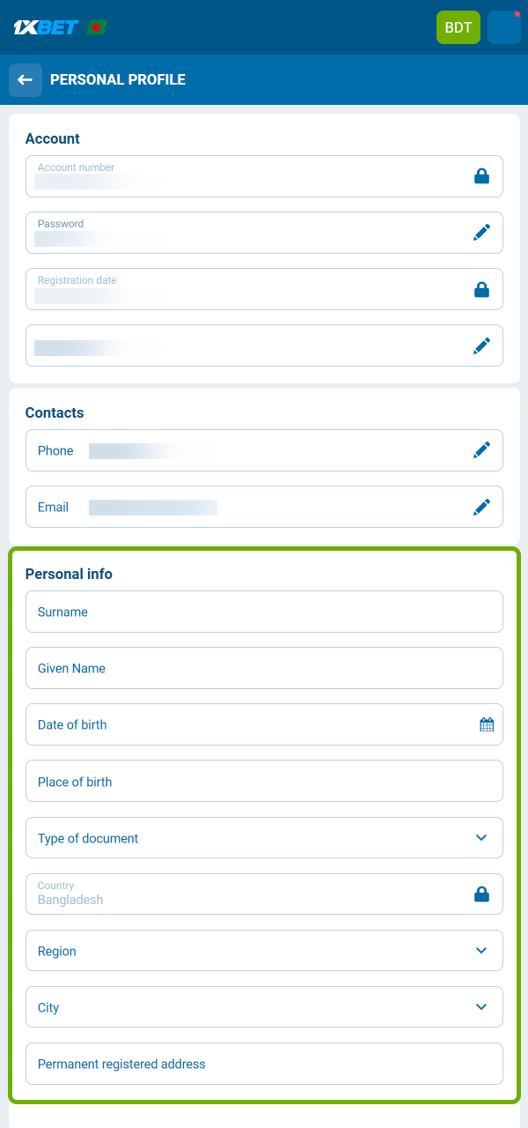528x1128 pixels.
Task: Click the back arrow in the header
Action: pos(25,79)
